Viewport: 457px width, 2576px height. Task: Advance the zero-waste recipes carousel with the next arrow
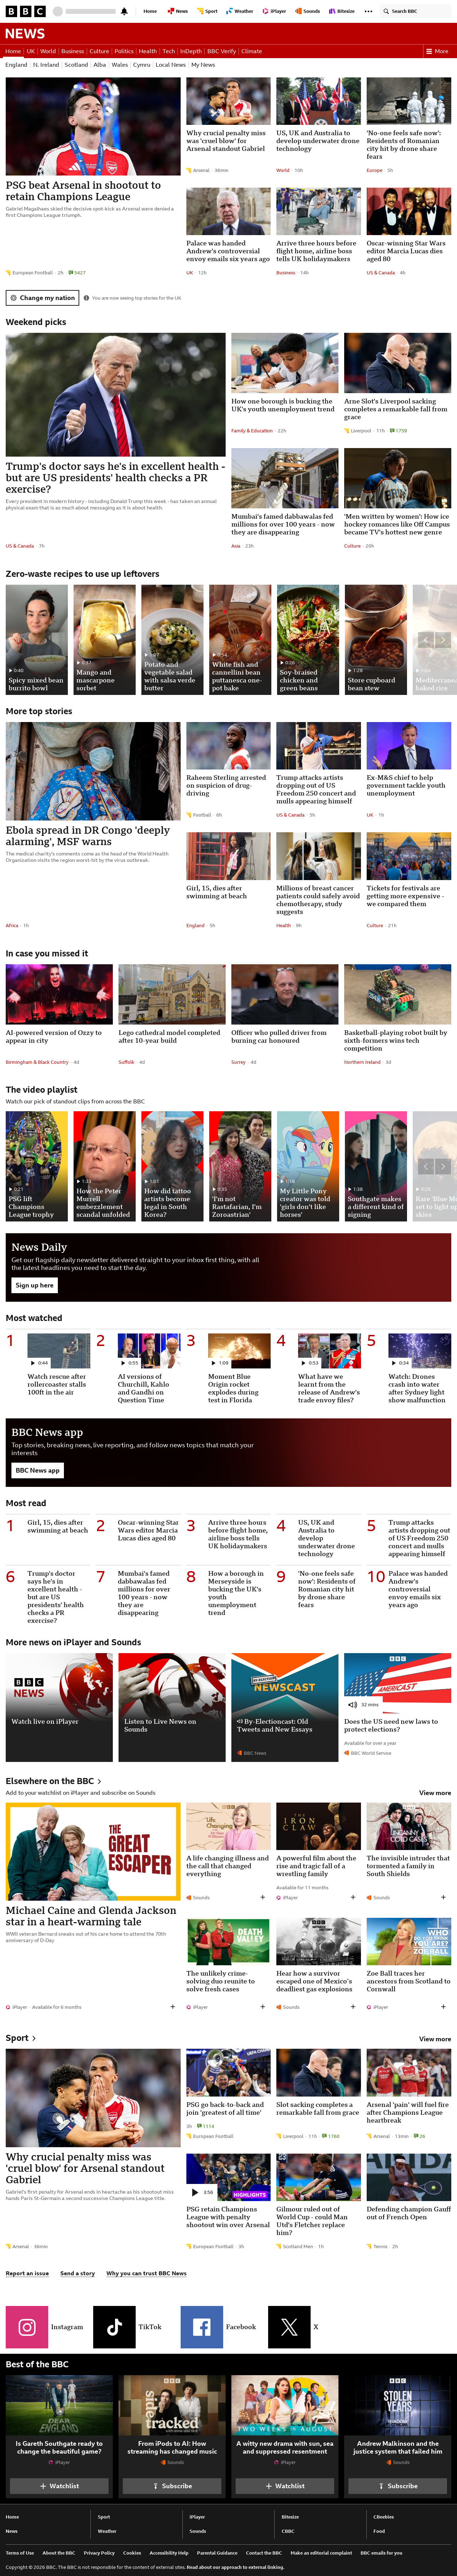click(443, 640)
